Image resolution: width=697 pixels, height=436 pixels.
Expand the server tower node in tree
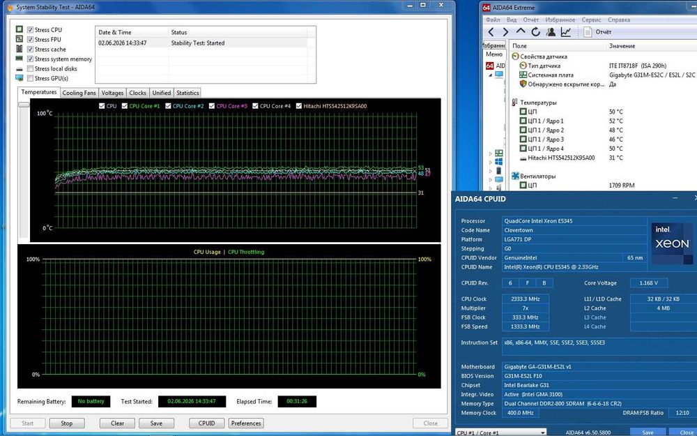(x=490, y=172)
